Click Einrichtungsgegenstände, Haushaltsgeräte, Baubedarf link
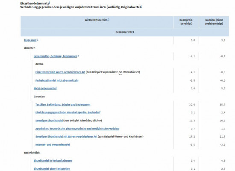The width and height of the screenshot is (235, 171). pyautogui.click(x=68, y=112)
